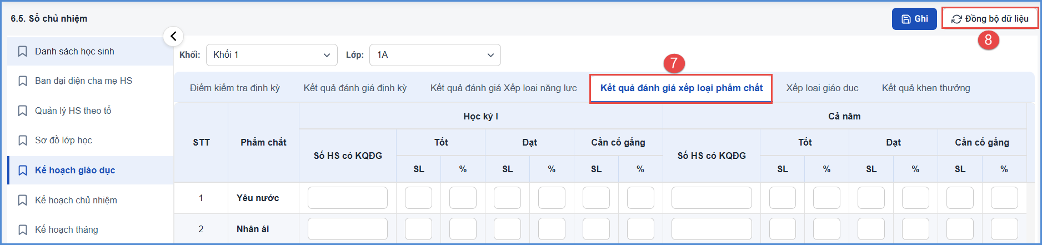
Task: Open the Lớp dropdown showing 1A
Action: (x=435, y=55)
